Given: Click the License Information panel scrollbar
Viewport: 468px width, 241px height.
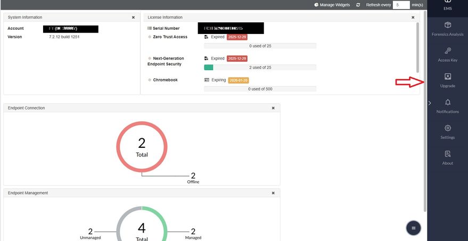Looking at the screenshot, I should 417,47.
